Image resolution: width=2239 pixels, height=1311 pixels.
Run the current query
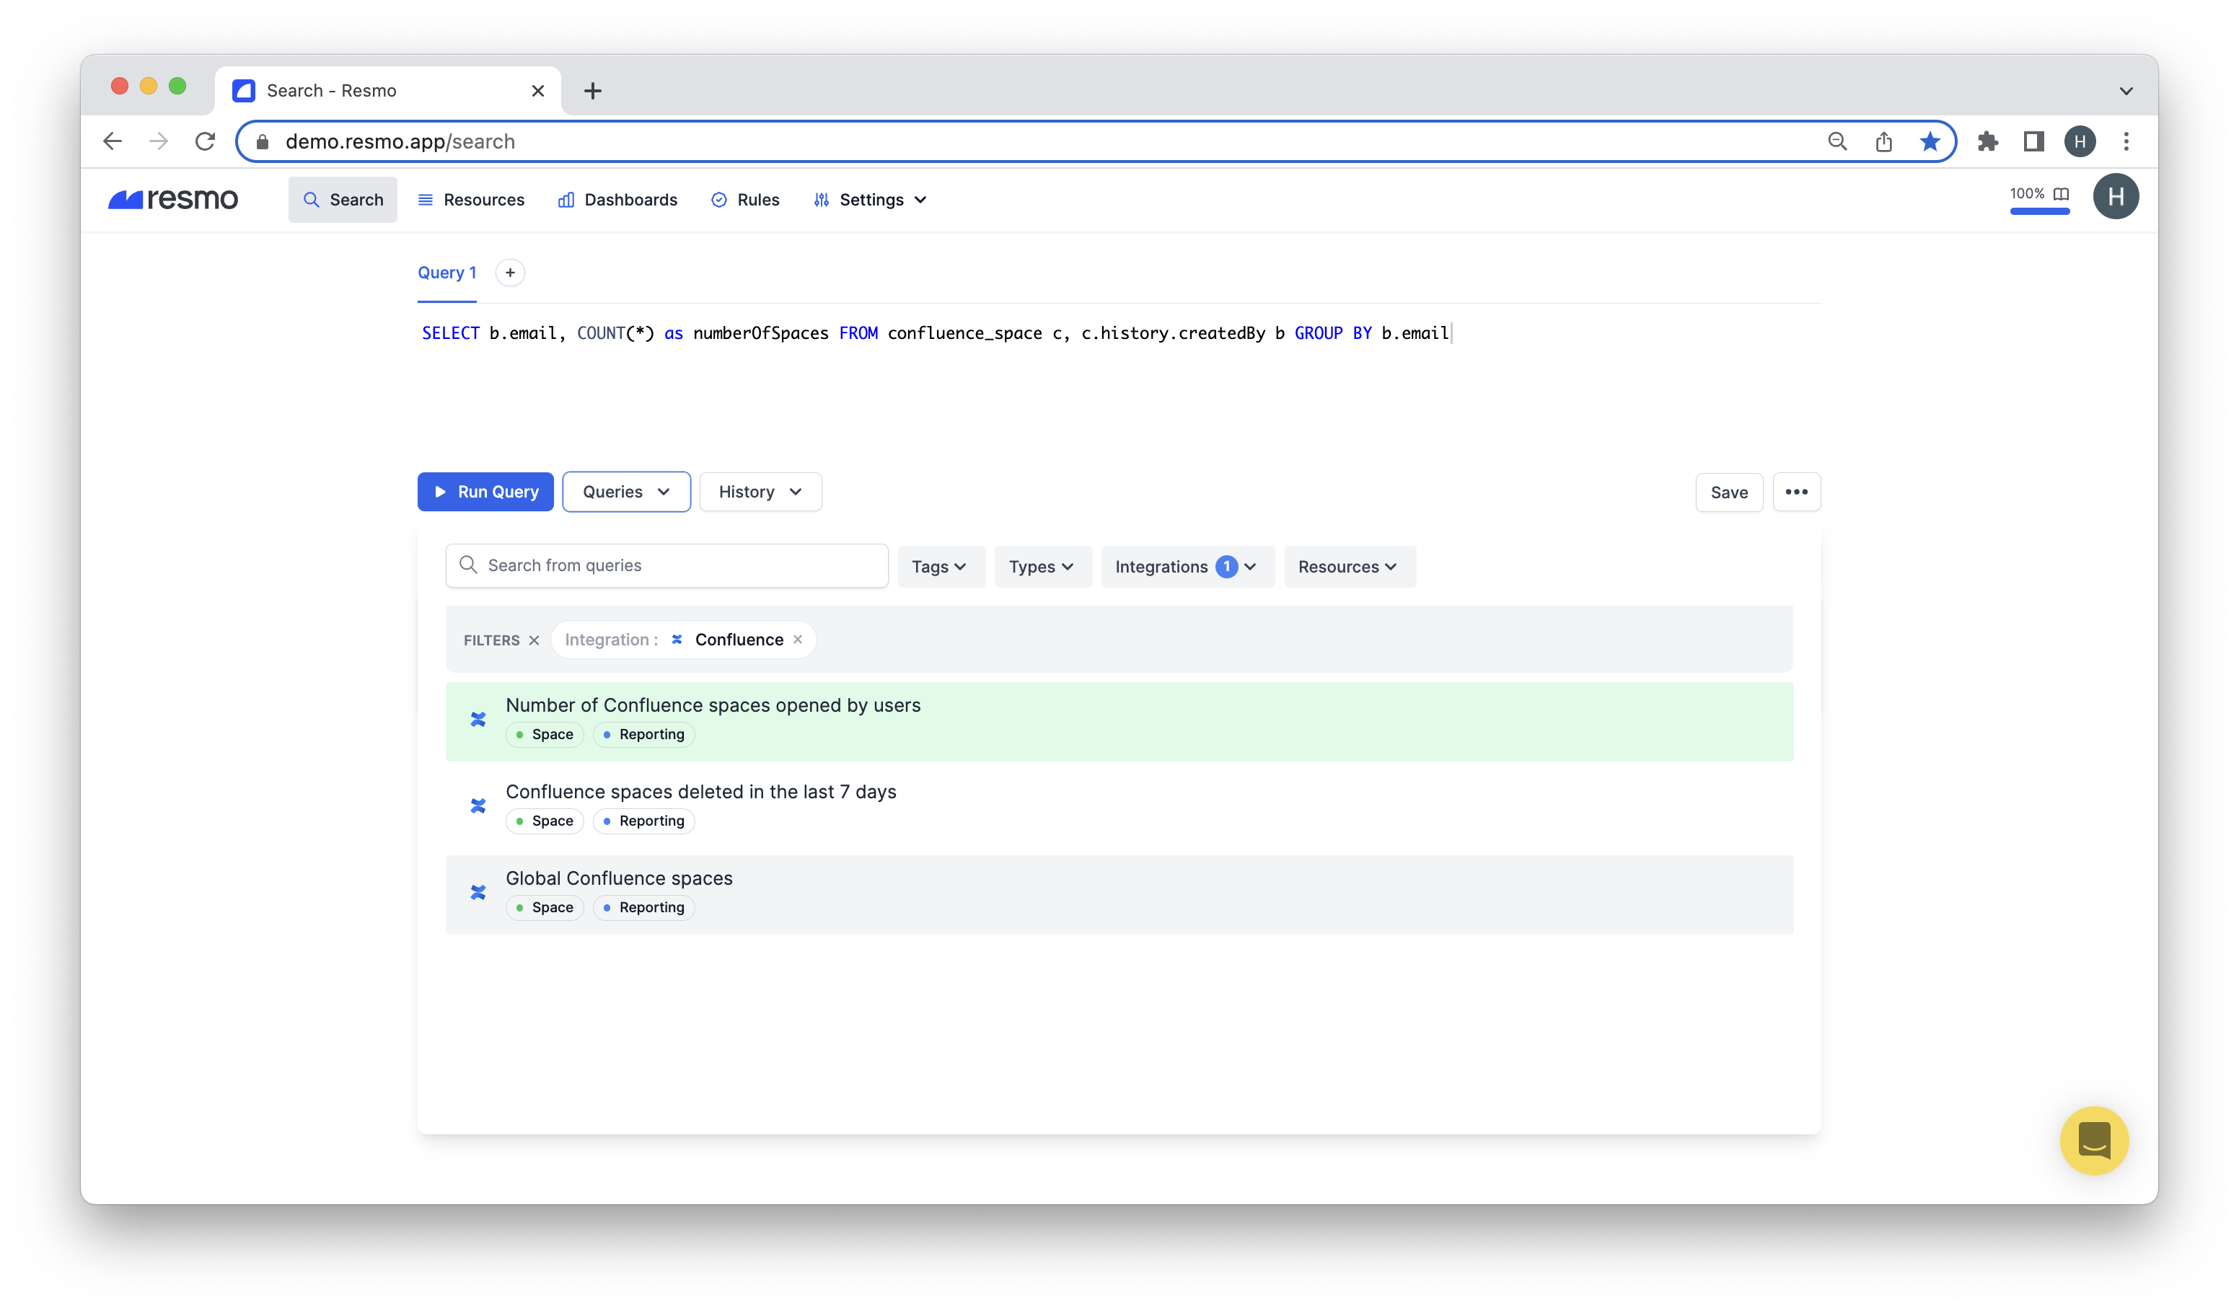click(485, 491)
